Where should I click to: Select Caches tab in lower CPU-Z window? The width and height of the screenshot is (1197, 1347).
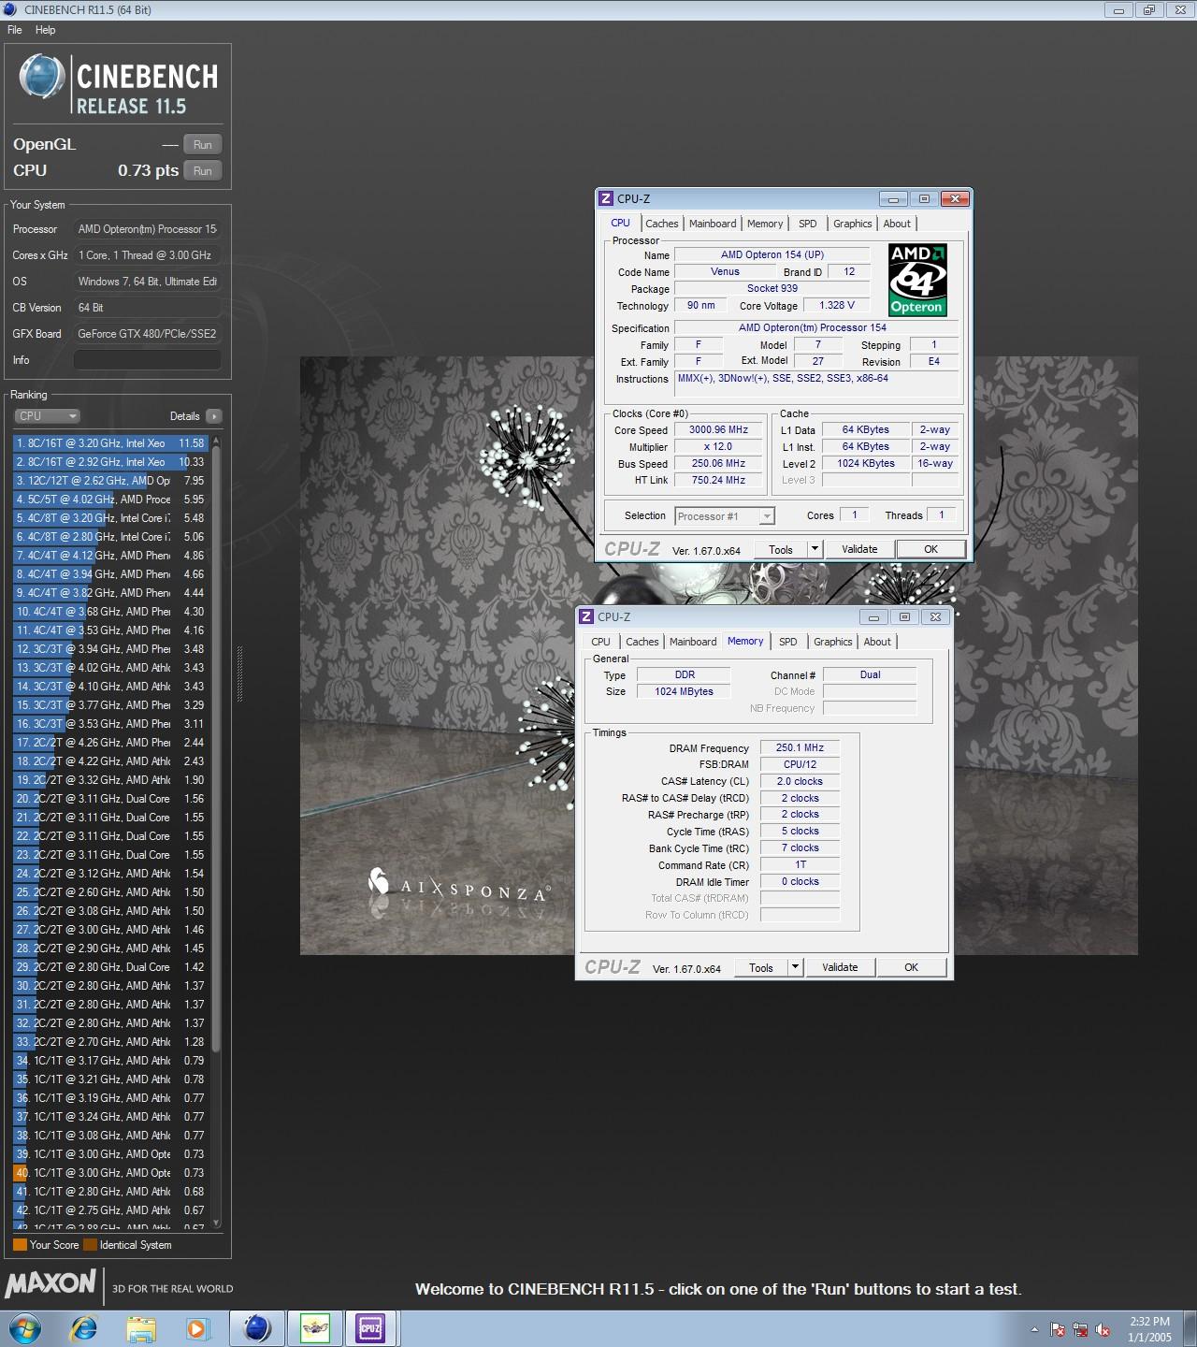[642, 642]
